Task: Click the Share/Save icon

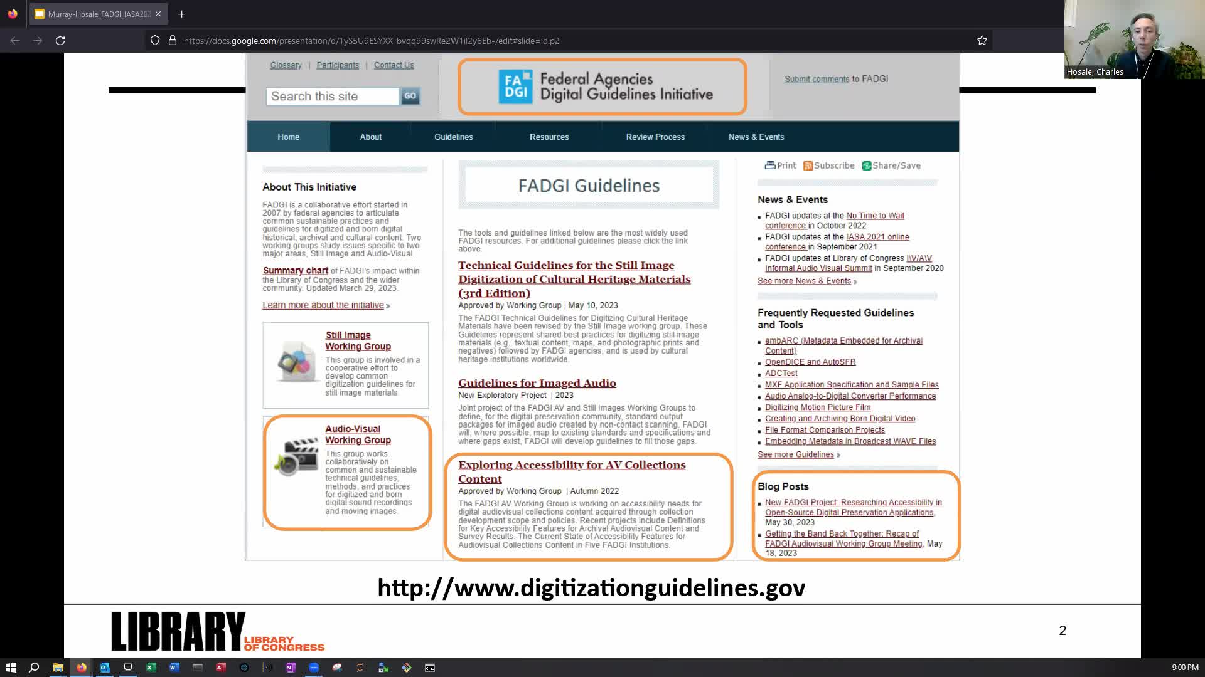Action: (867, 165)
